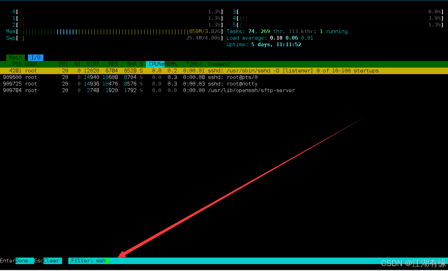Select process row with PID 4281
Viewport: 448px width, 271px height.
point(224,71)
